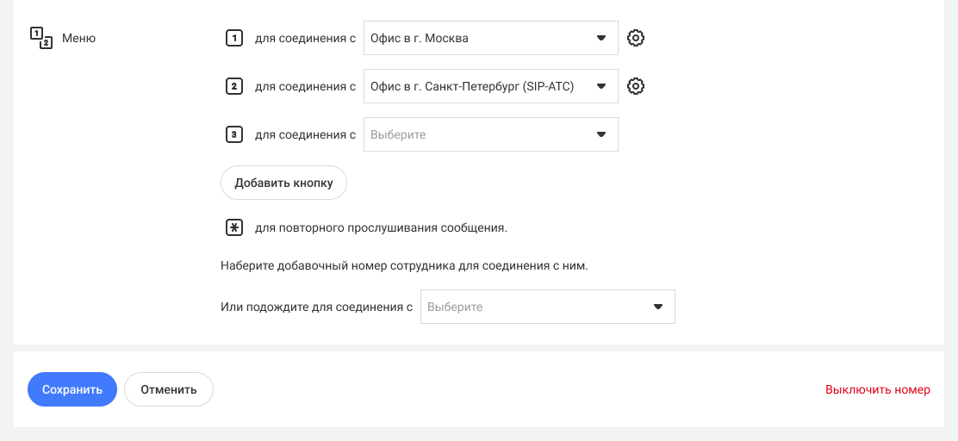
Task: Click Добавить кнопку button
Action: [283, 183]
